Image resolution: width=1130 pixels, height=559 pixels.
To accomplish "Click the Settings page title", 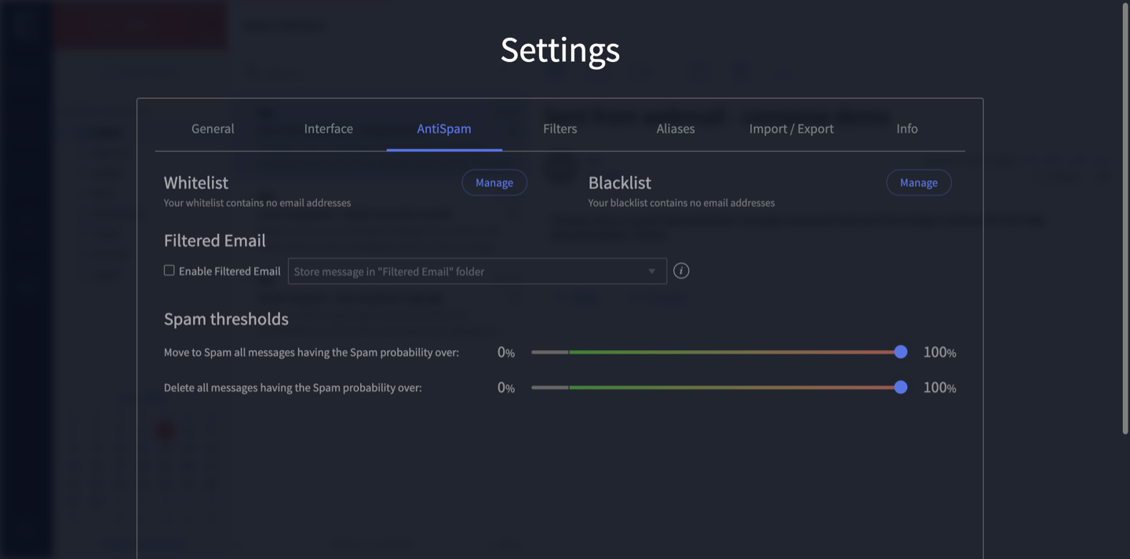I will click(560, 49).
